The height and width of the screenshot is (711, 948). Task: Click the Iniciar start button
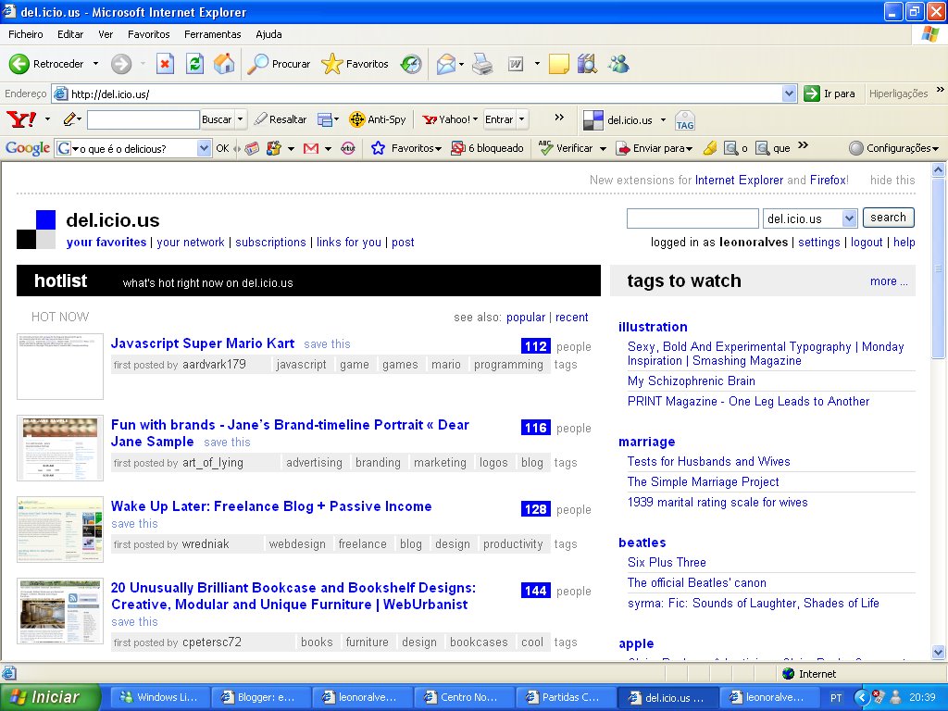50,697
